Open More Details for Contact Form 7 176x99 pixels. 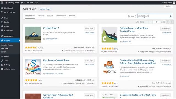click(x=90, y=32)
